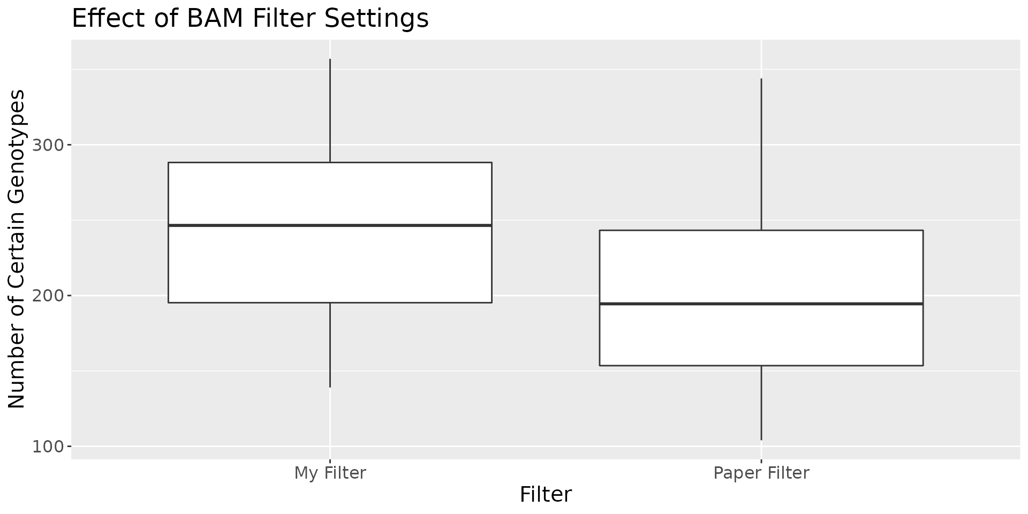Click the chart title 'Effect of BAM Filter Settings'

tap(250, 18)
